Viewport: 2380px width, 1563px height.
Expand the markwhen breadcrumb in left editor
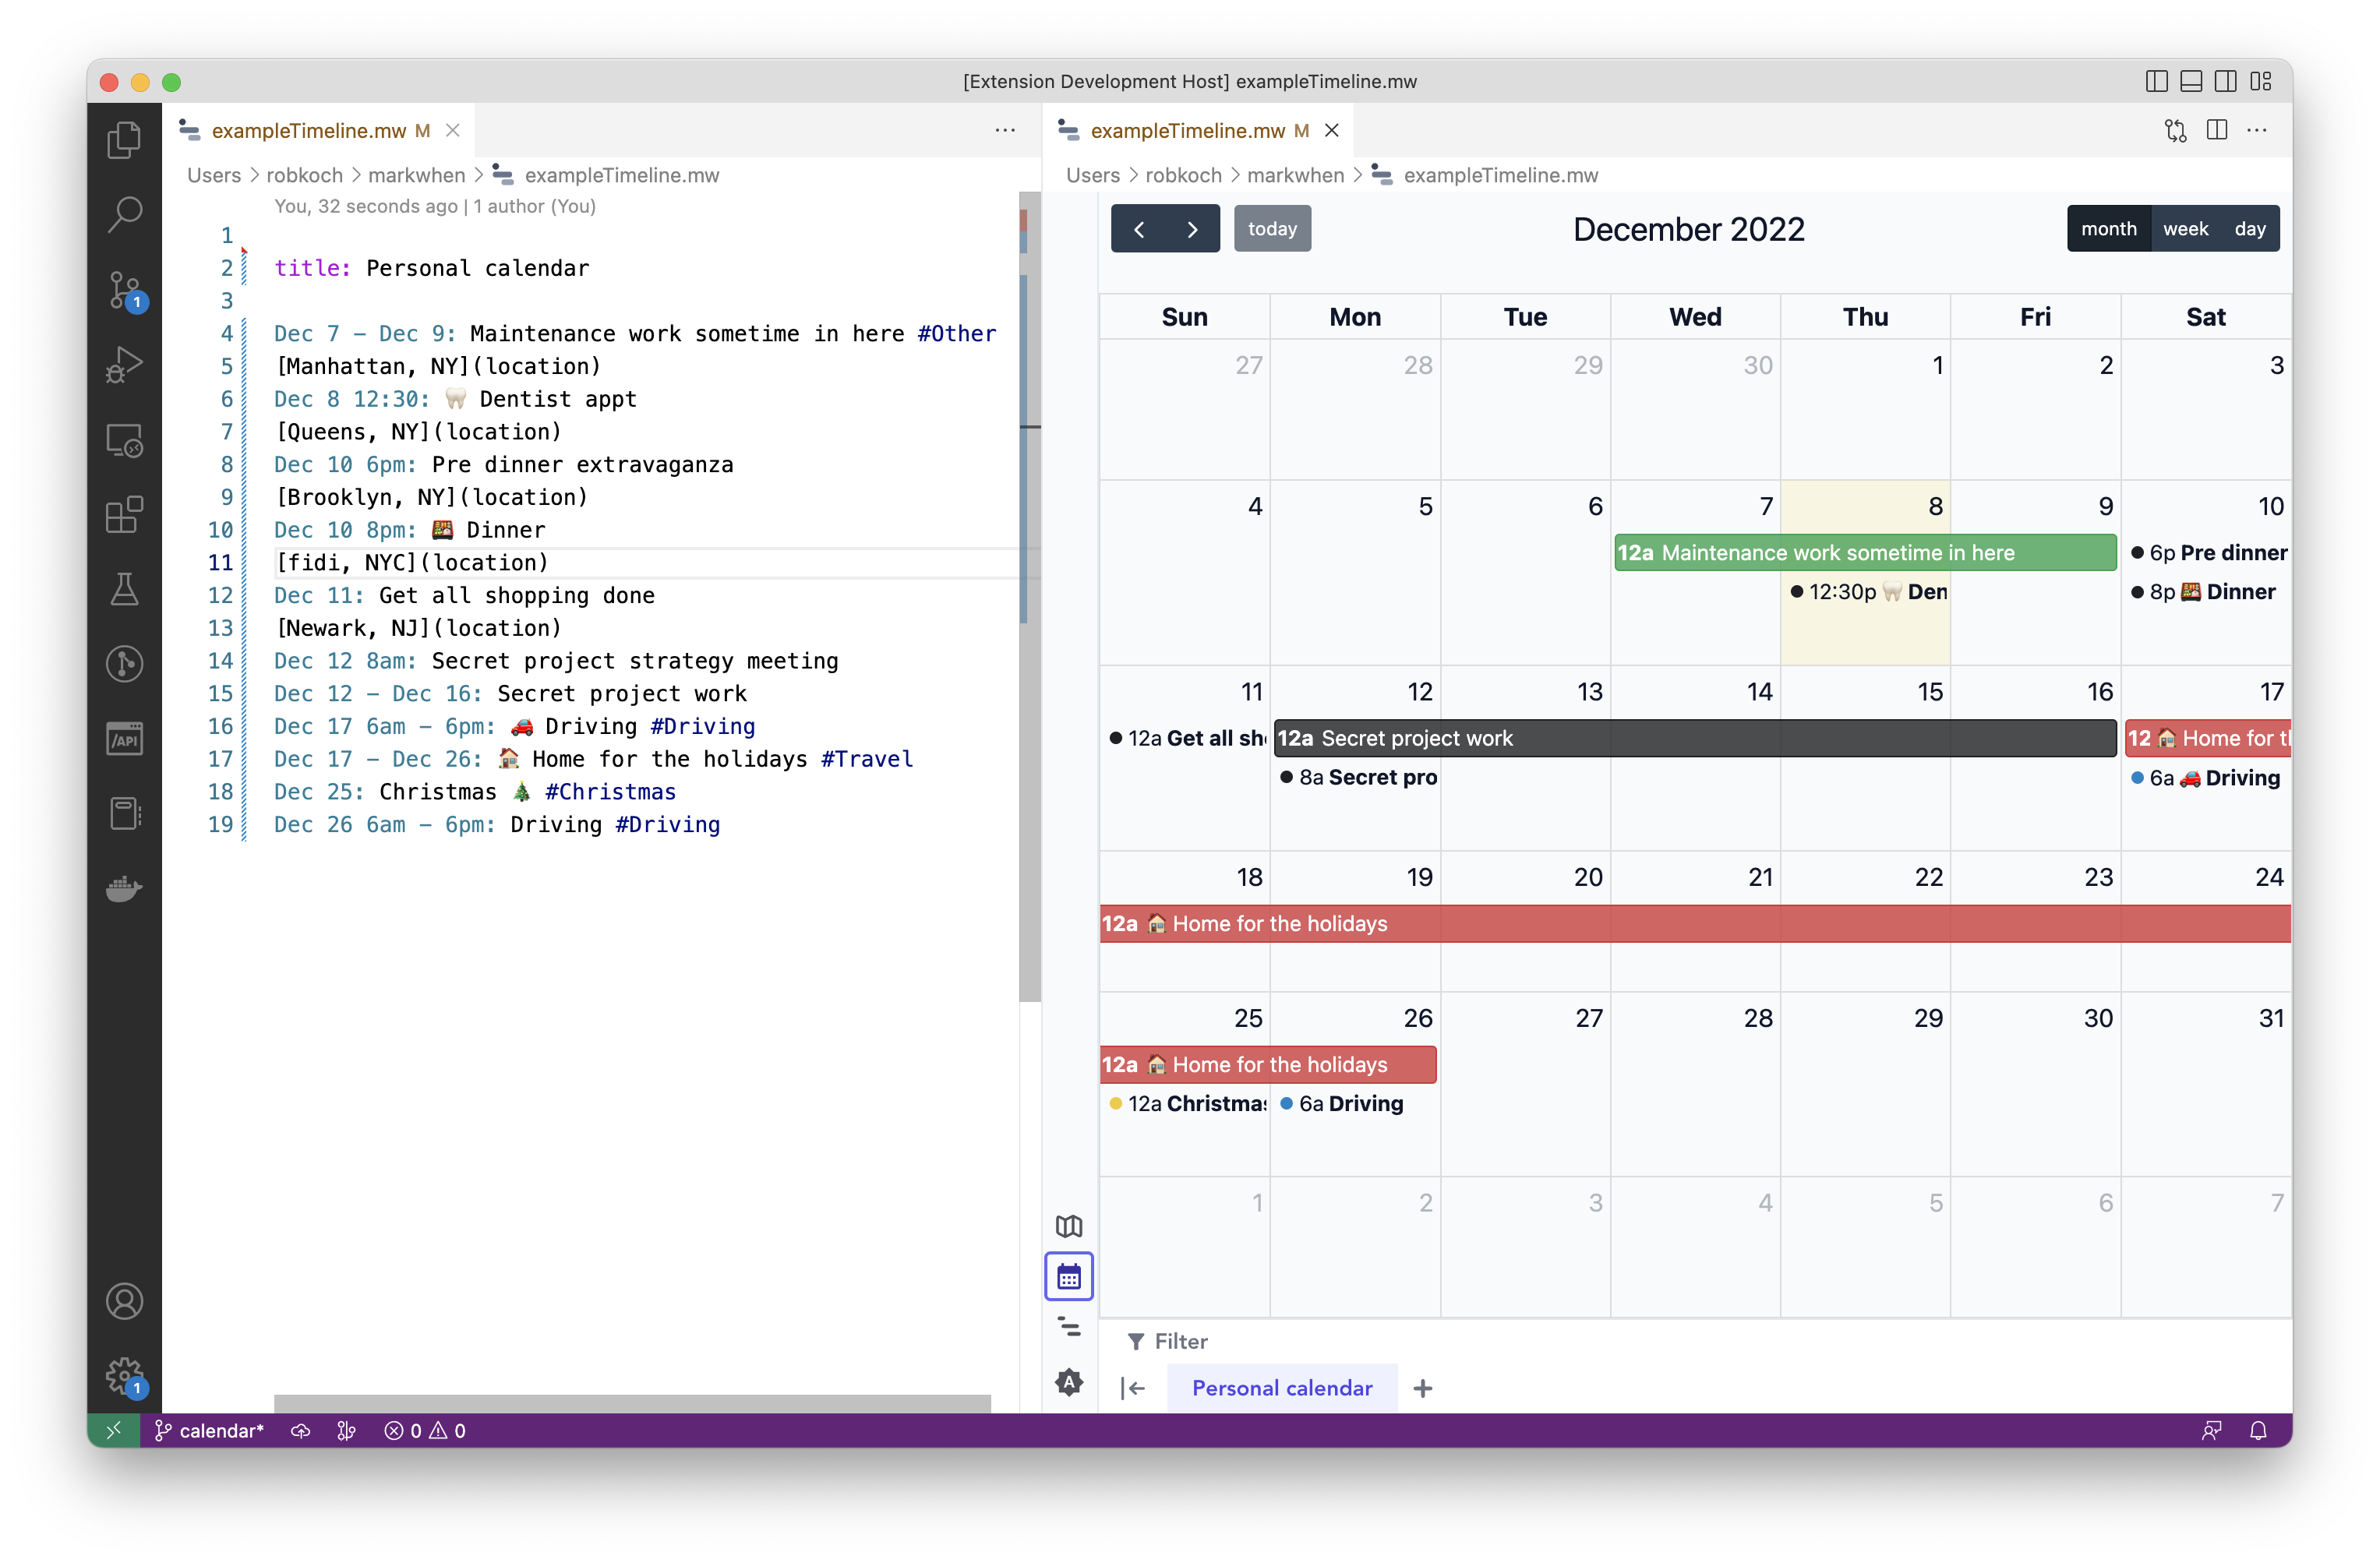(416, 175)
